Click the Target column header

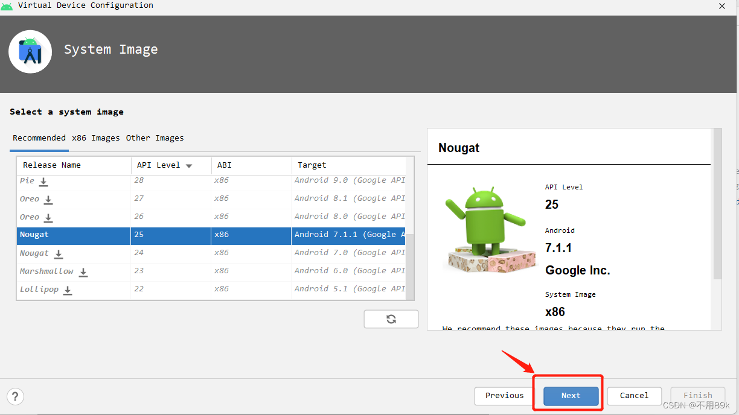[x=349, y=165]
